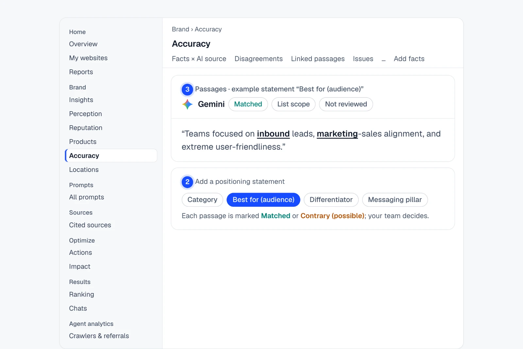Choose the Differentiator chip

(x=331, y=200)
